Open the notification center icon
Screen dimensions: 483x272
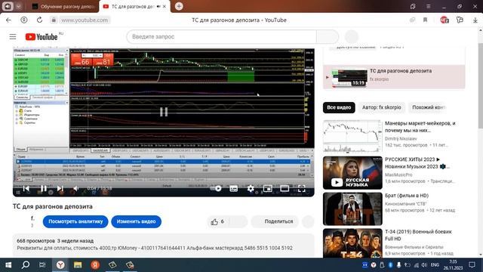472,265
